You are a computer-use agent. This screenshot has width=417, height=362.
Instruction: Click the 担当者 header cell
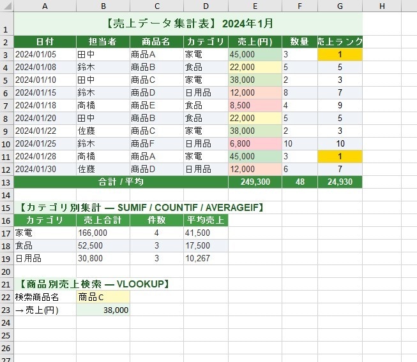103,41
